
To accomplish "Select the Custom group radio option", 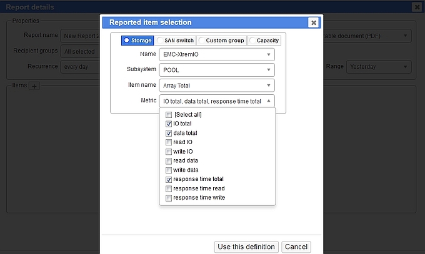I will pos(222,41).
